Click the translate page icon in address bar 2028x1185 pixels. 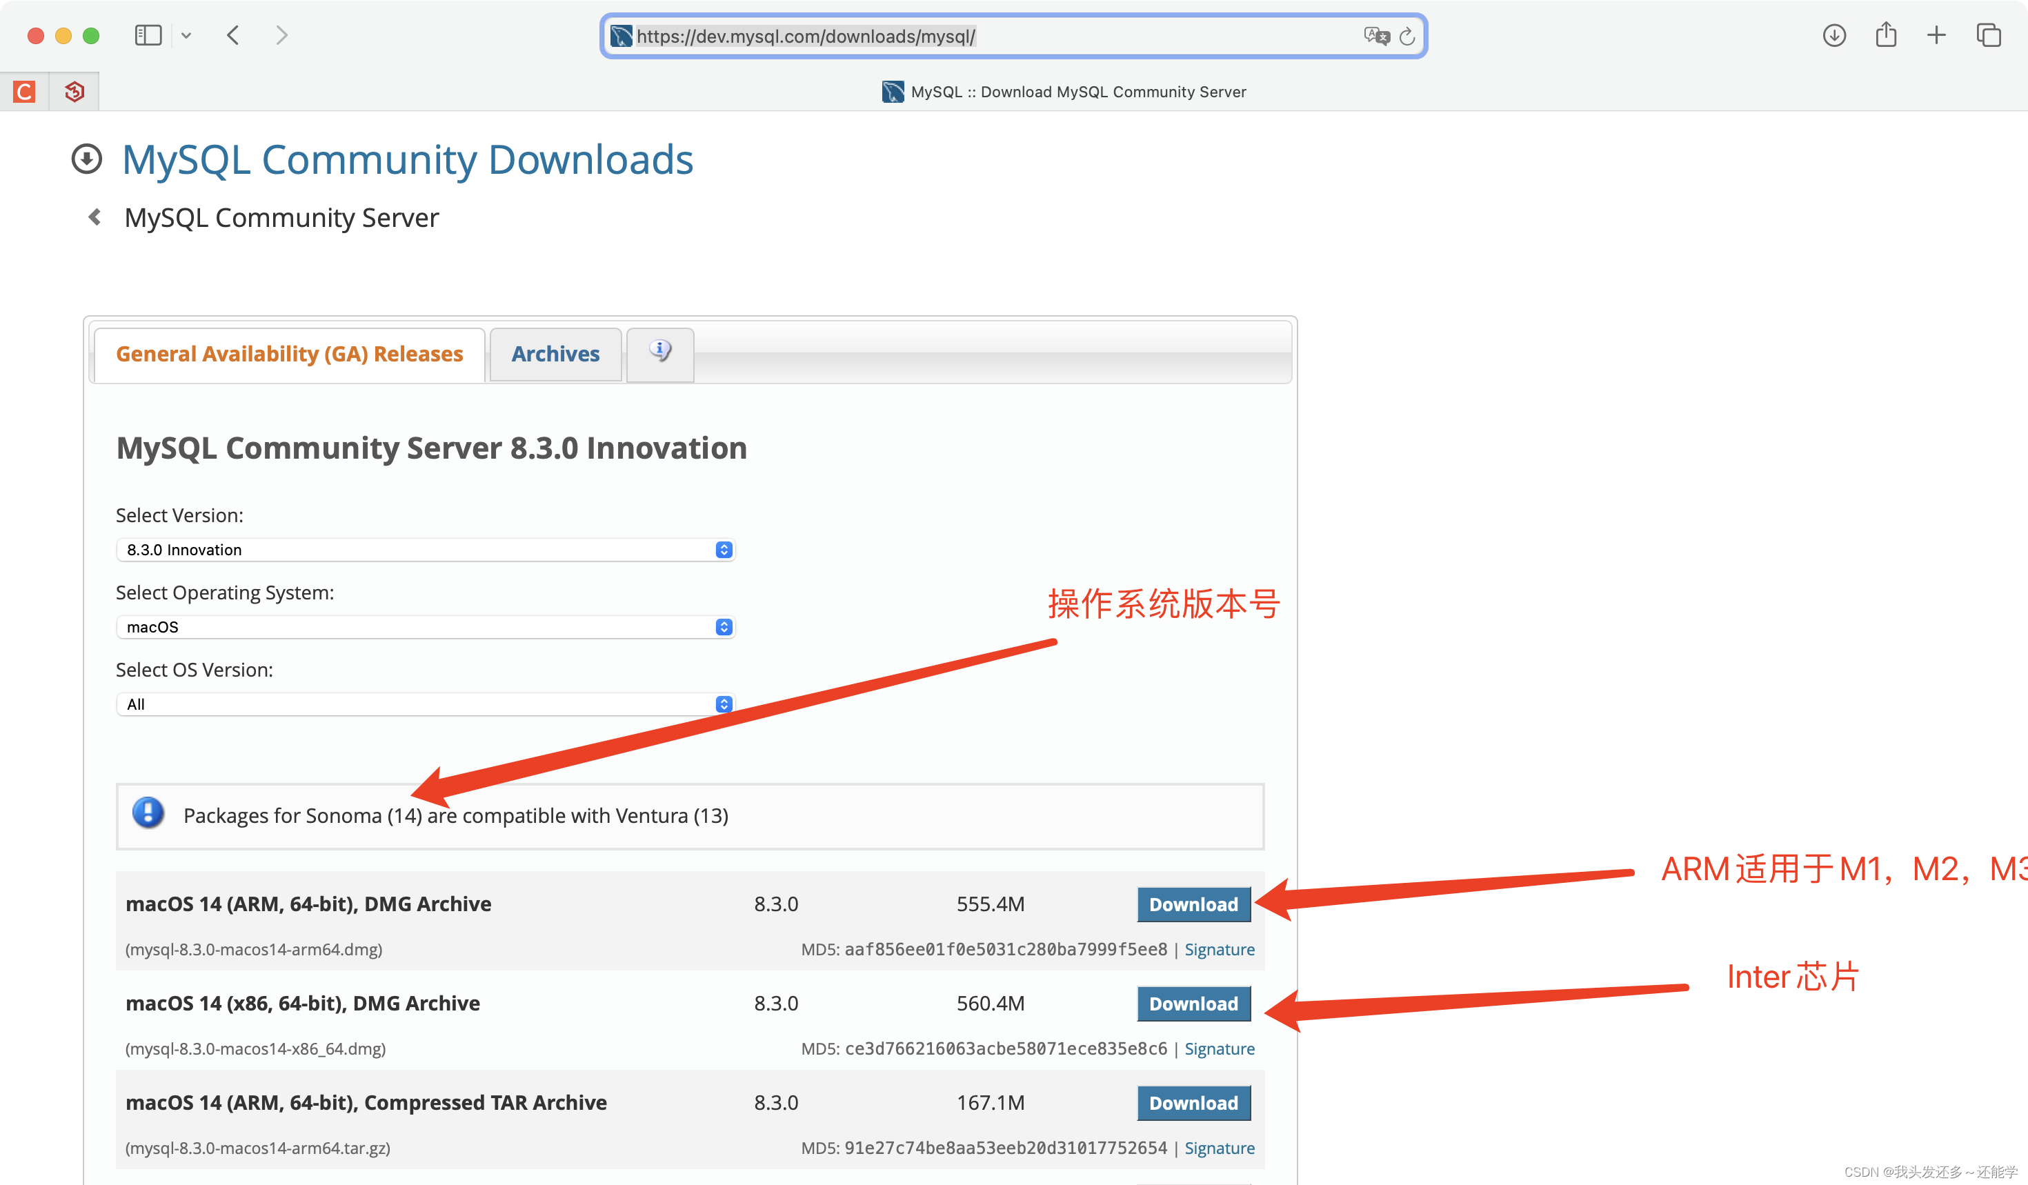(x=1376, y=36)
